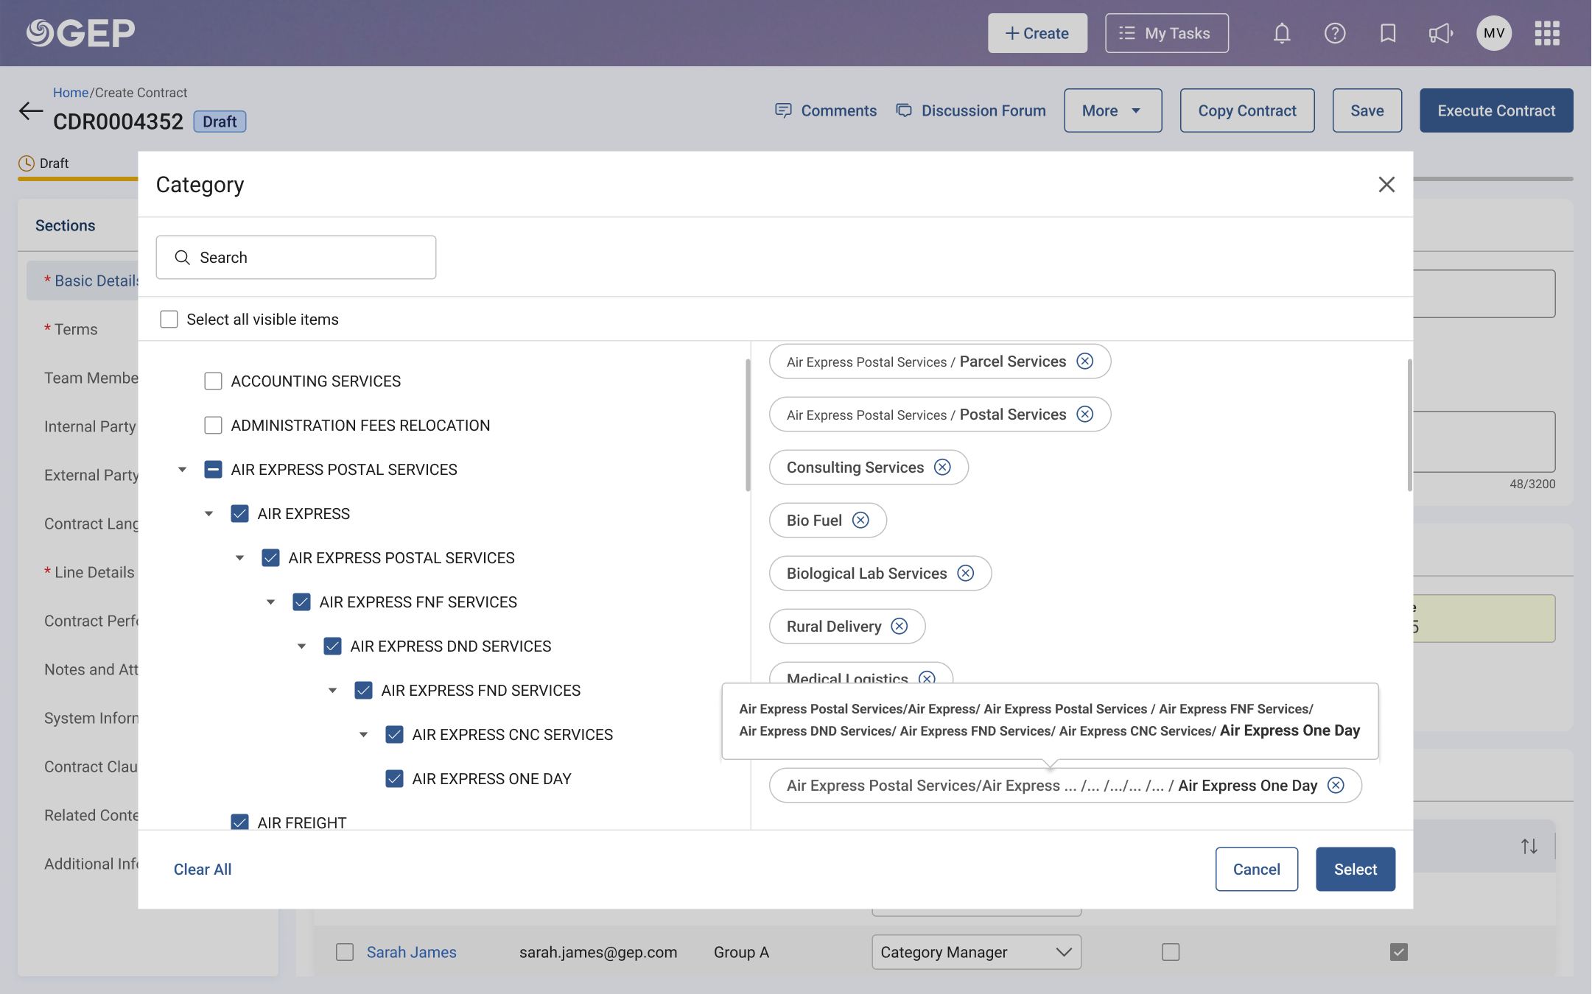Collapse nested AIR EXPRESS POSTAL SERVICES node

click(x=240, y=558)
